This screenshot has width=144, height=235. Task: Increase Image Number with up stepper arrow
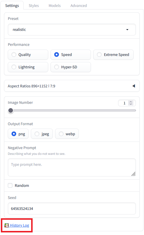tap(131, 102)
